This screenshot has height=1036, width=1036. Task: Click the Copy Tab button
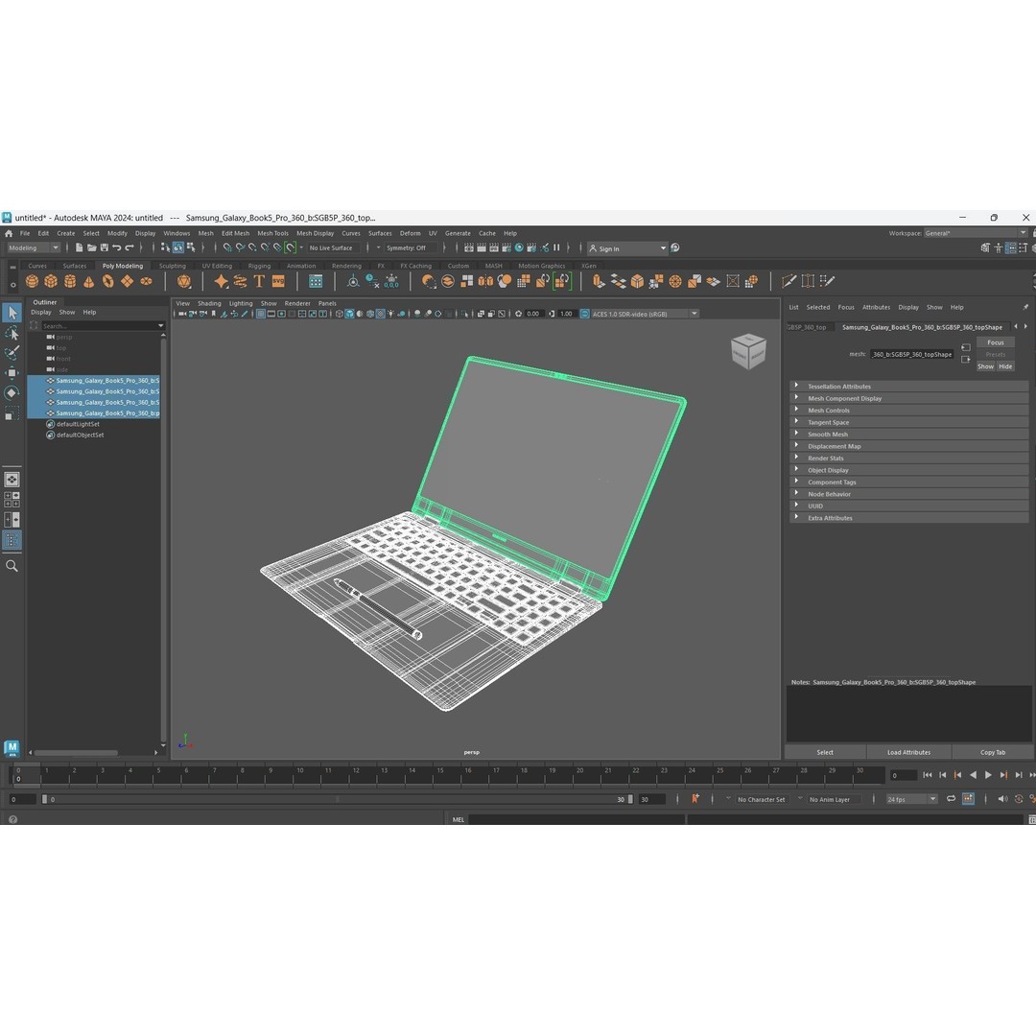pos(993,752)
